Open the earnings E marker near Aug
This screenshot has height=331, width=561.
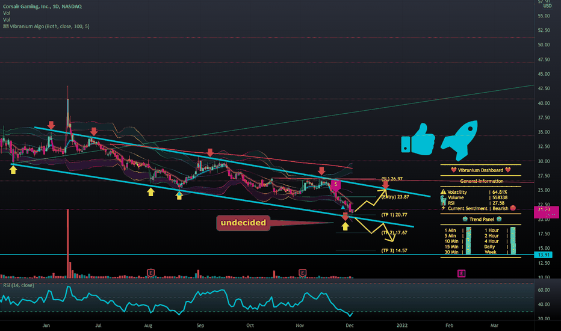[150, 273]
